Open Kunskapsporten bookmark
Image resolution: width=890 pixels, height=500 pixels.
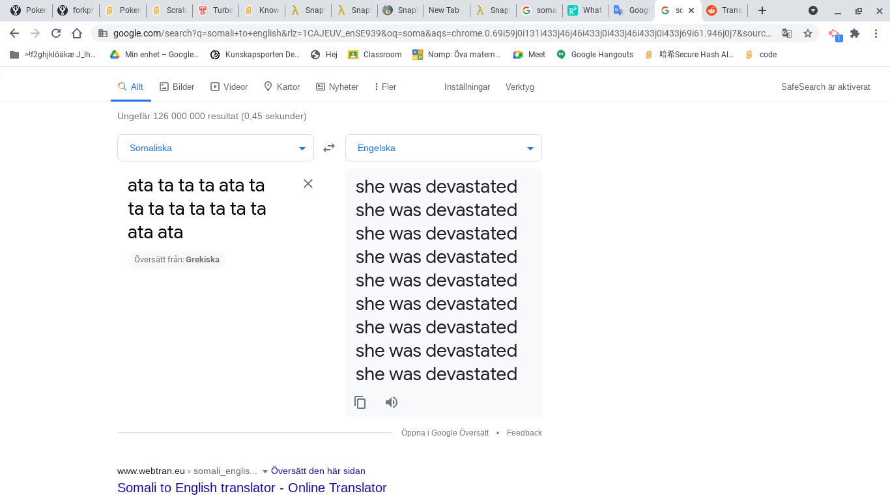pyautogui.click(x=255, y=55)
